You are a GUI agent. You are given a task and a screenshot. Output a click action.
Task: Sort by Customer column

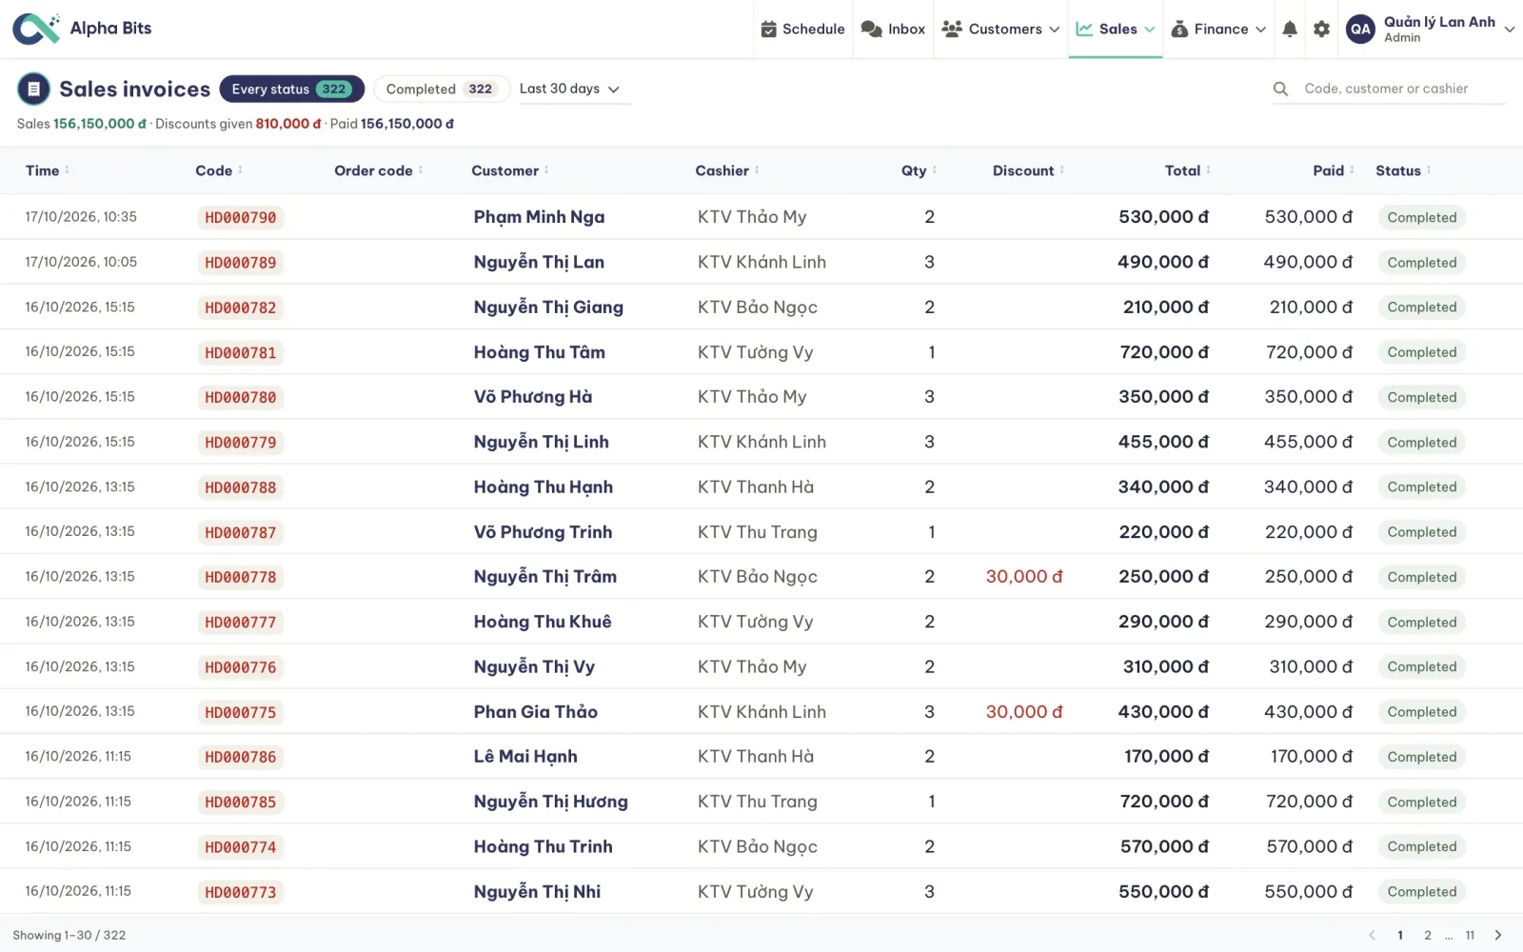510,170
